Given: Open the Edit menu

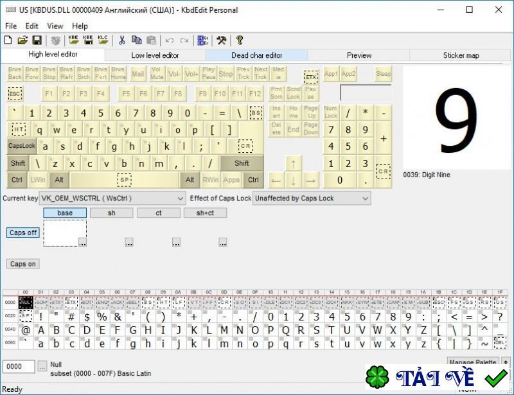Looking at the screenshot, I should click(x=31, y=26).
